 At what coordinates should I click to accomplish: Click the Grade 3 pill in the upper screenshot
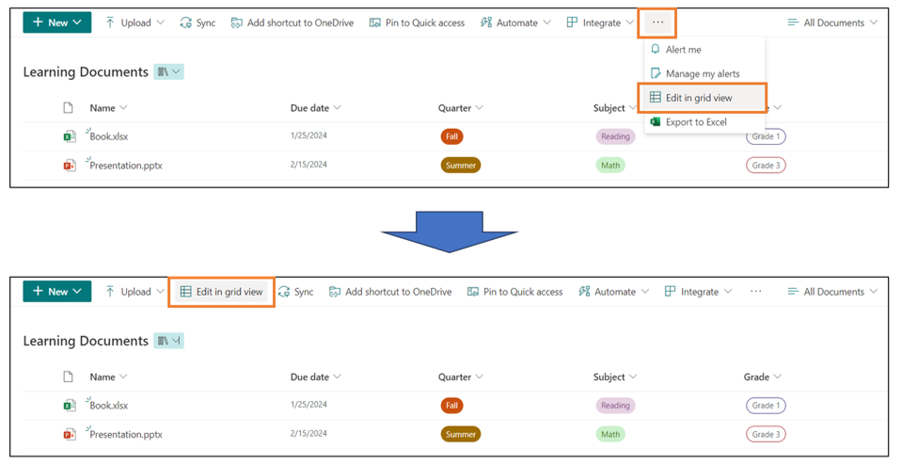[766, 165]
